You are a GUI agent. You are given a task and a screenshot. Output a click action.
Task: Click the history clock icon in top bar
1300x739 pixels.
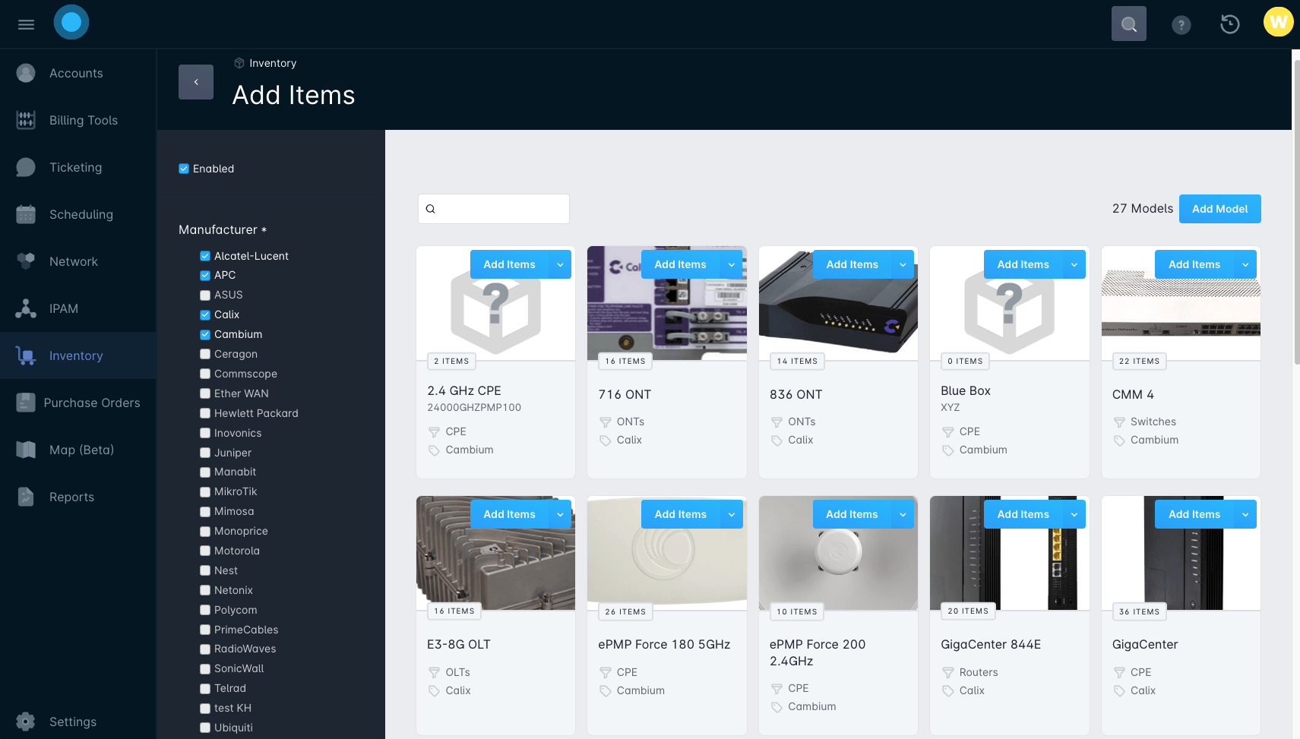pyautogui.click(x=1230, y=24)
